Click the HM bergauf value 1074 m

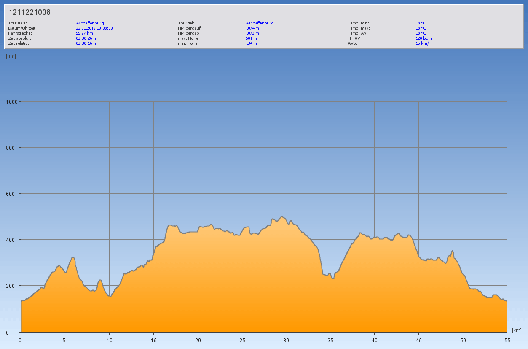[252, 28]
